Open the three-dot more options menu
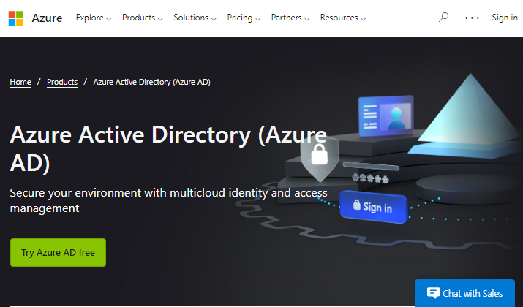The height and width of the screenshot is (307, 523). [x=472, y=18]
